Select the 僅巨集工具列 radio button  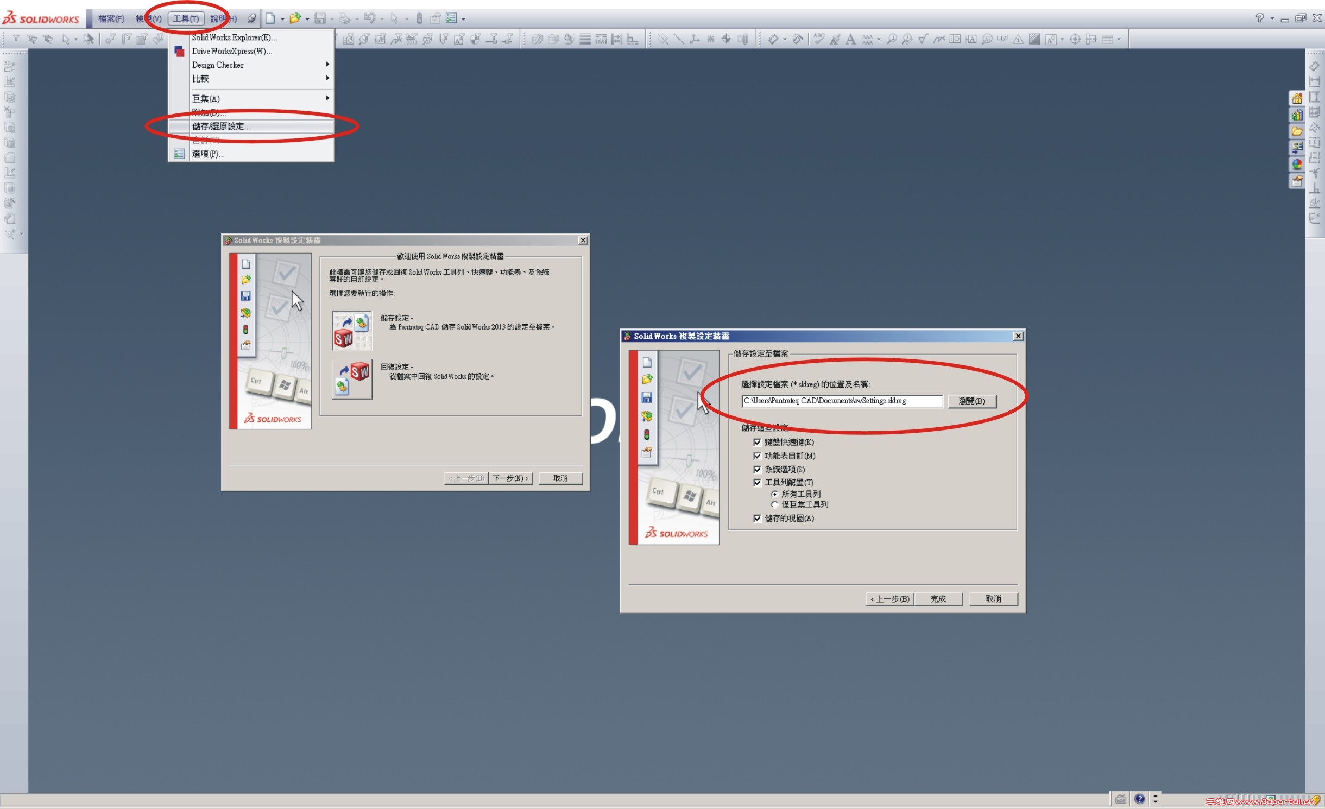point(774,505)
